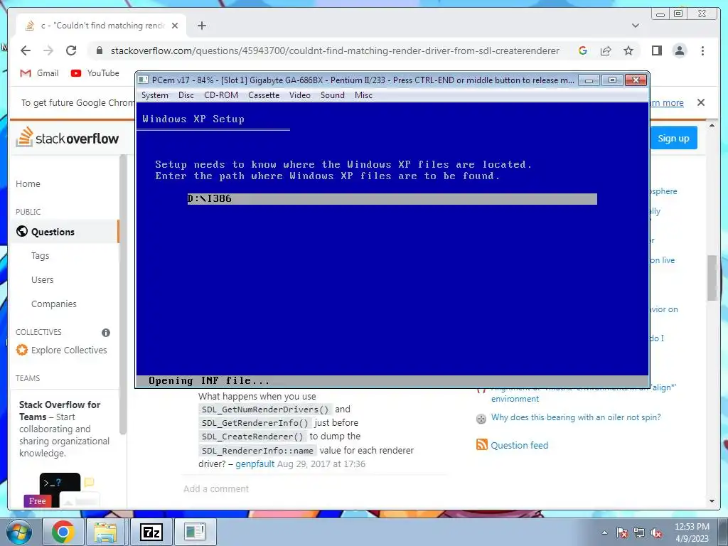The width and height of the screenshot is (728, 546).
Task: Open the Question feed link
Action: point(519,445)
